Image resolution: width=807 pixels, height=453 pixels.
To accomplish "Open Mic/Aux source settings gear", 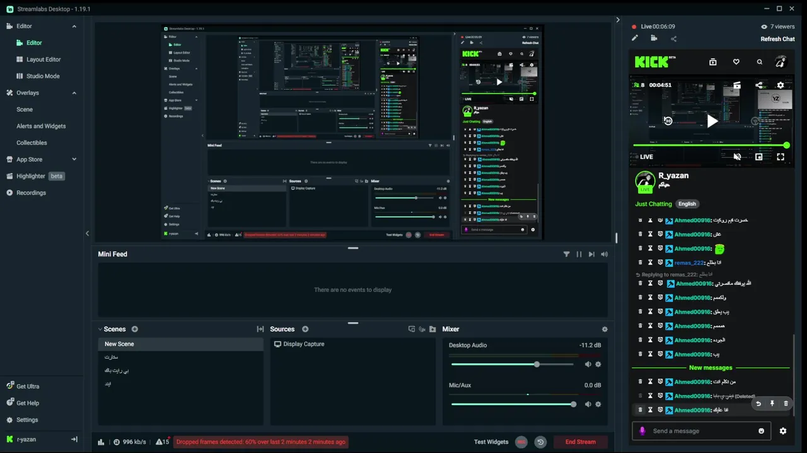I will coord(598,405).
